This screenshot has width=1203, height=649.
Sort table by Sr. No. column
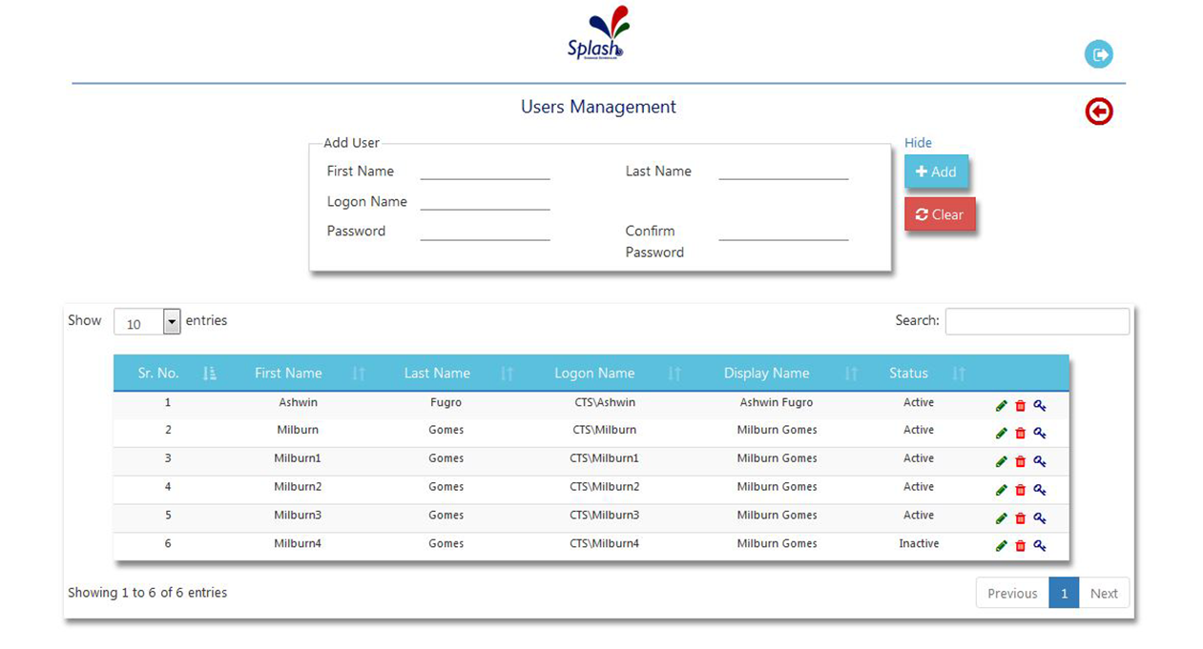click(x=158, y=374)
